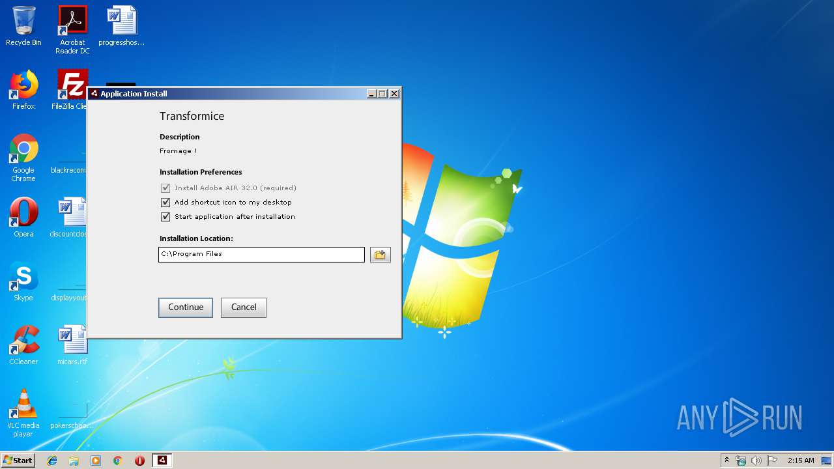
Task: Launch Skype desktop shortcut
Action: tap(23, 281)
